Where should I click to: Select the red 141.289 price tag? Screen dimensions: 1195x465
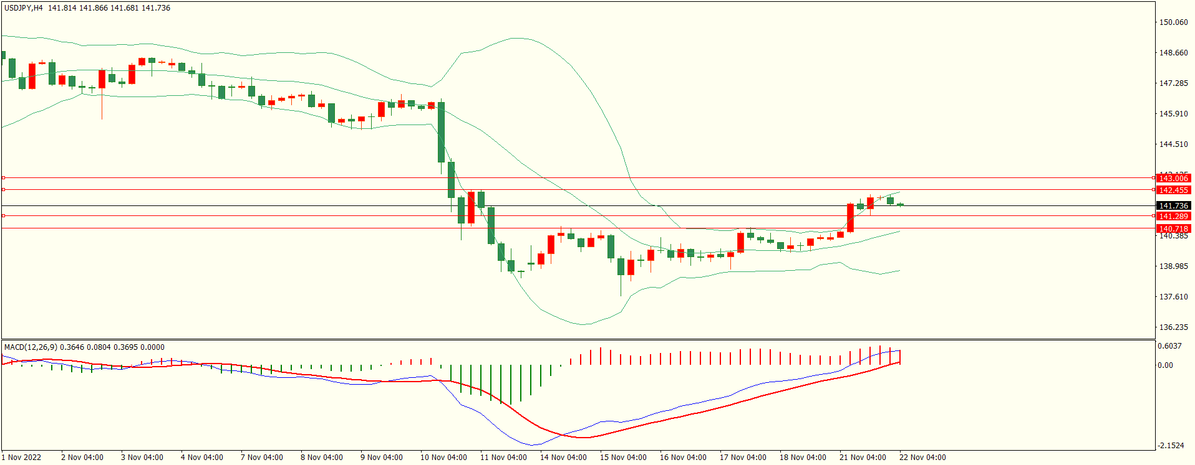point(1173,217)
